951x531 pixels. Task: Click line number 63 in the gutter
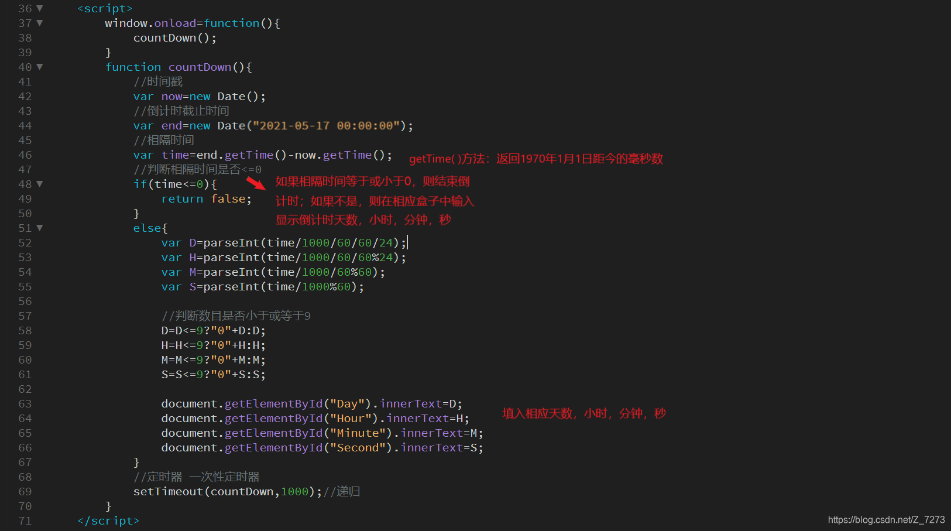[x=25, y=404]
